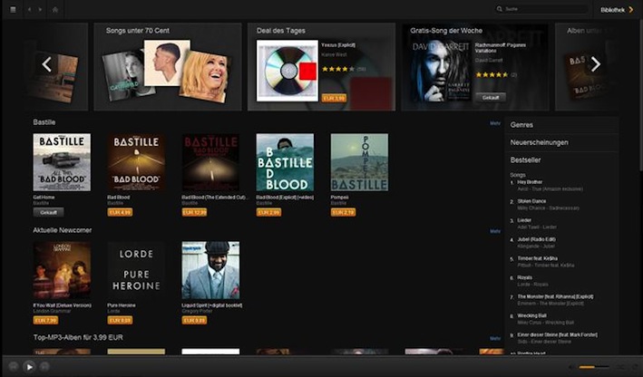Viewport: 643px width, 377px height.
Task: Buy Bad Blood for EUR 4,99
Action: pos(120,212)
